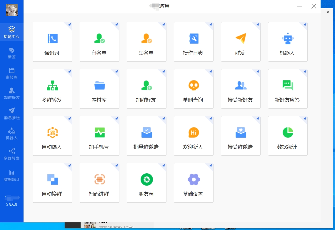Select 多群转发 in the sidebar
Screen dimensions: 335x230
(12, 155)
